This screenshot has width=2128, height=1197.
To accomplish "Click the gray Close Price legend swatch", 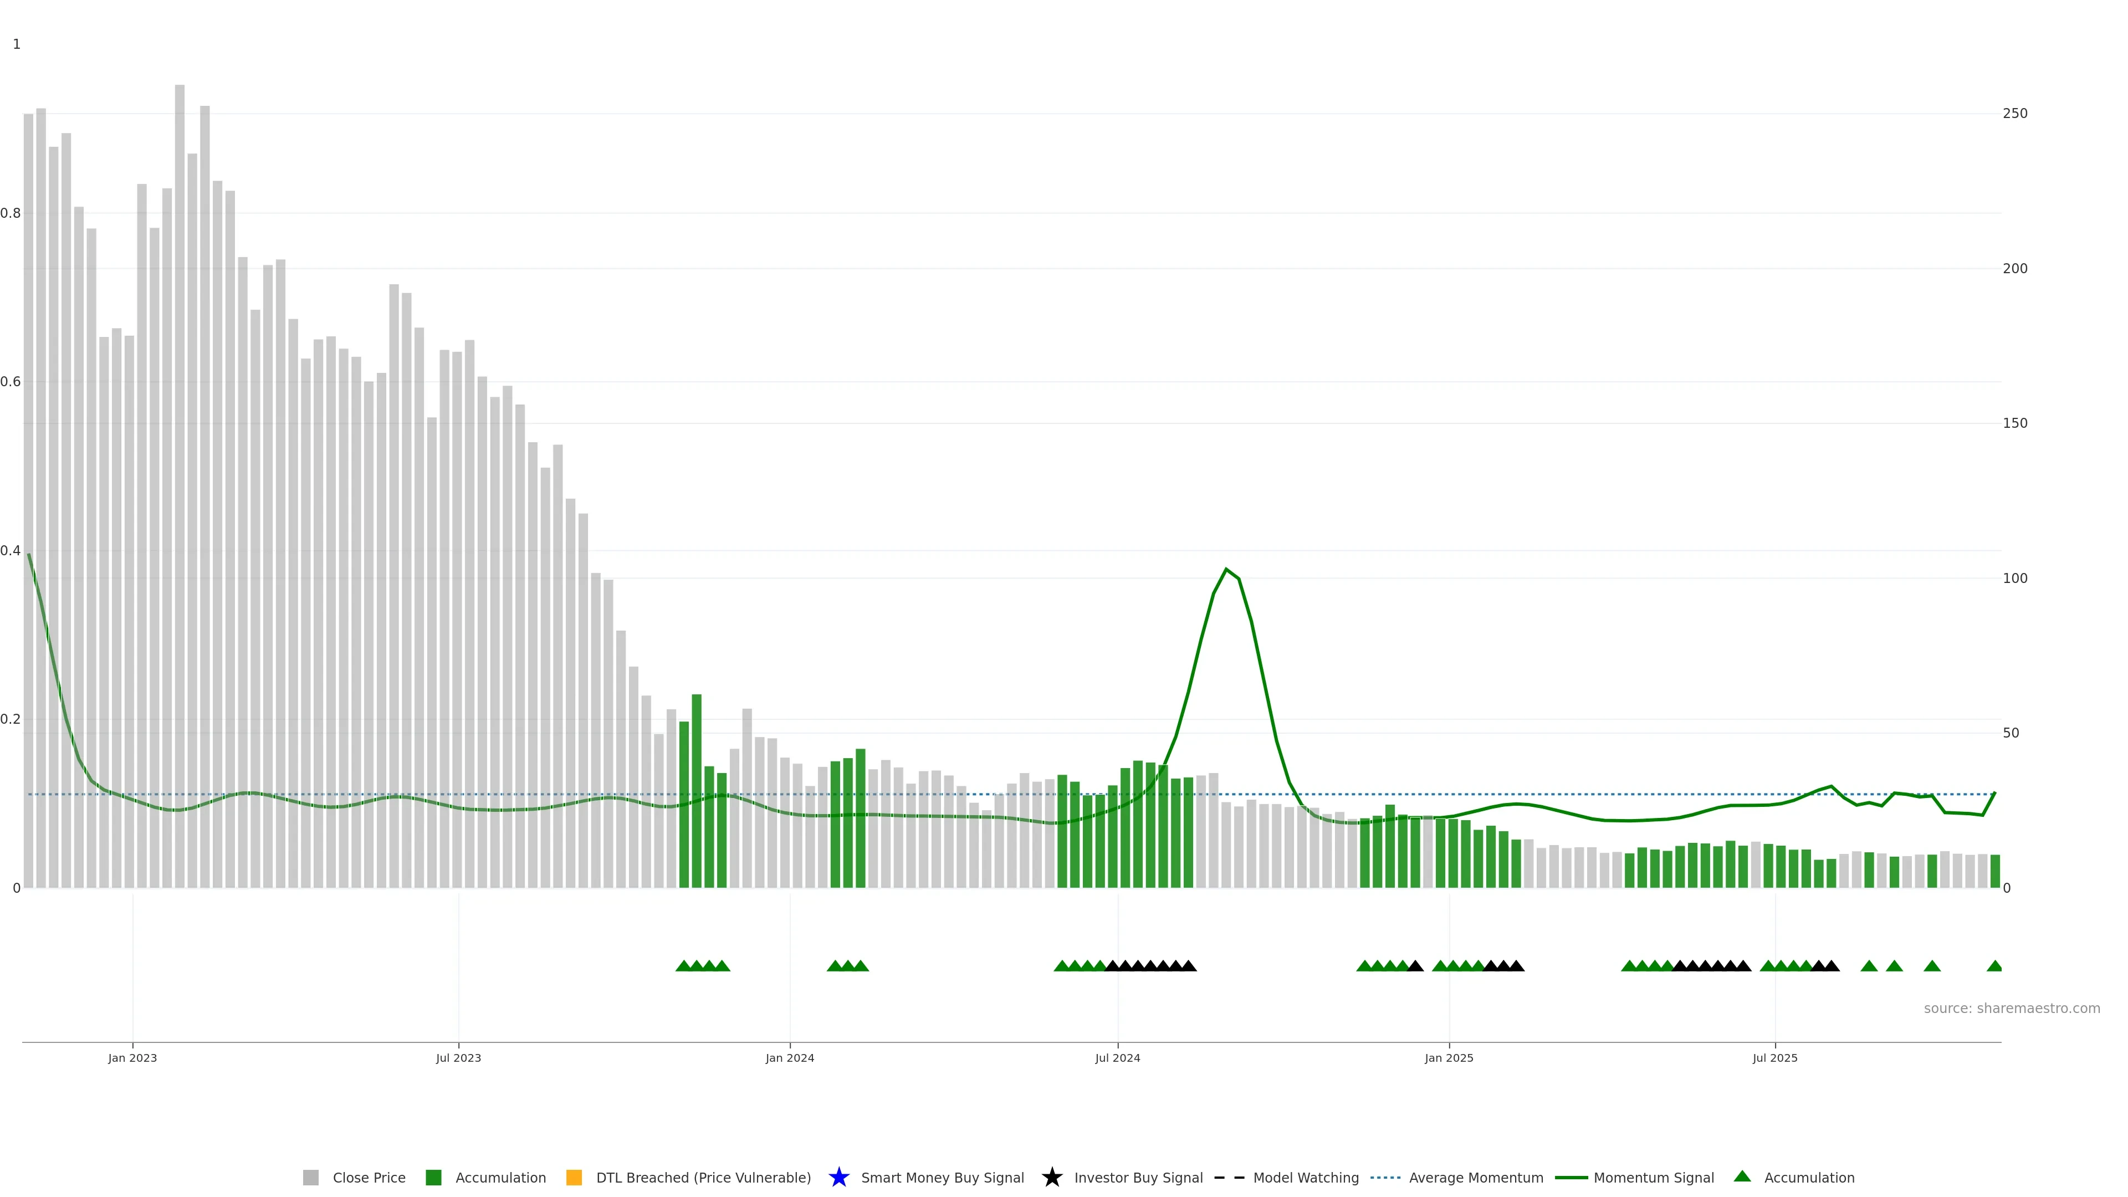I will (x=310, y=1177).
